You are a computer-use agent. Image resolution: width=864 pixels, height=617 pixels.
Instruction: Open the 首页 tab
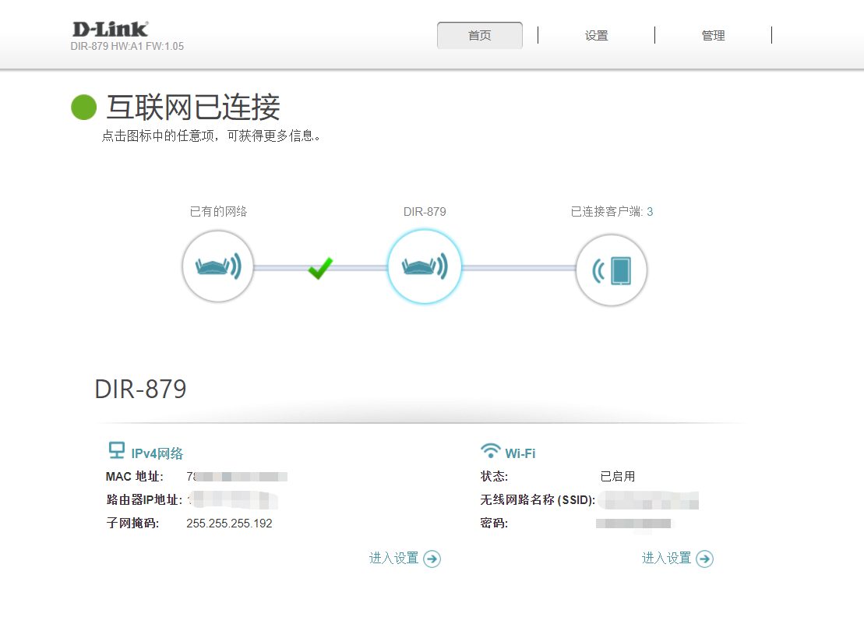coord(479,35)
